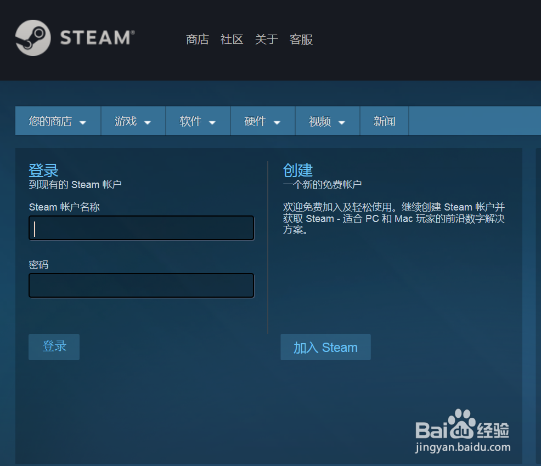Click the Steam logo icon
Screen dimensions: 541x466
[x=33, y=38]
